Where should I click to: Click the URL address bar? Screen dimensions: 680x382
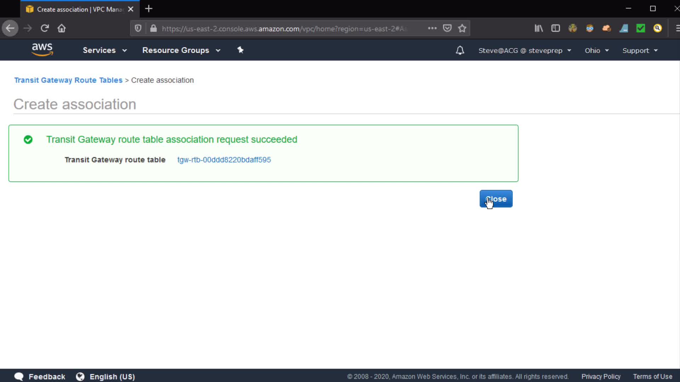pos(283,29)
